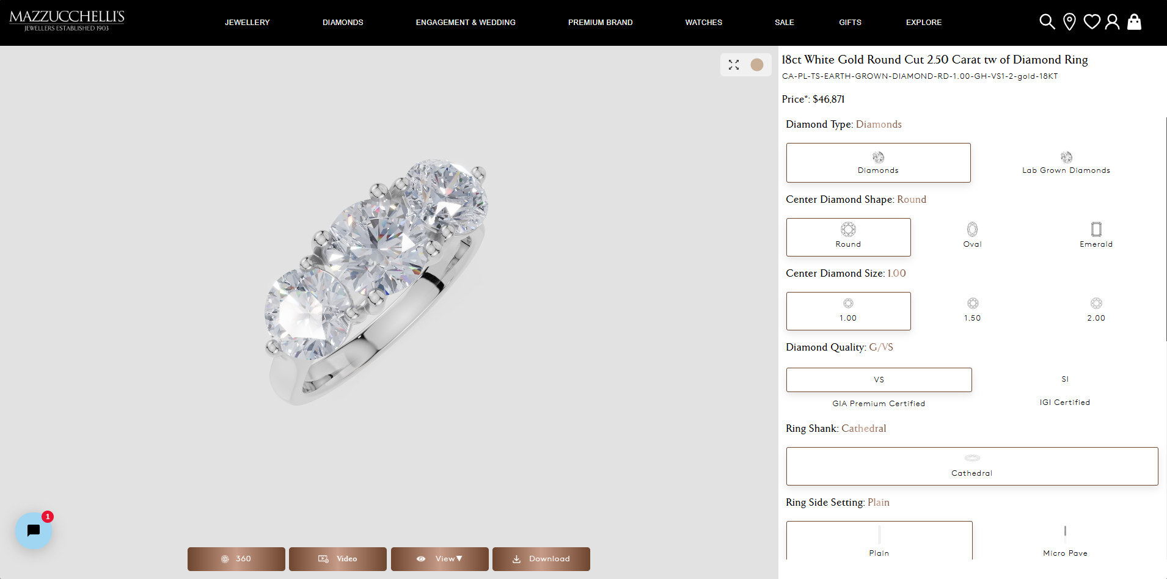Expand the ring viewer to fullscreen
The image size is (1167, 579).
pos(734,65)
